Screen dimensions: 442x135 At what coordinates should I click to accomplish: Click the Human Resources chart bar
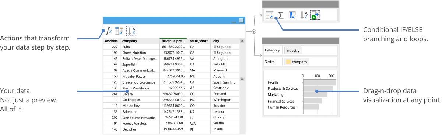pos(311,107)
